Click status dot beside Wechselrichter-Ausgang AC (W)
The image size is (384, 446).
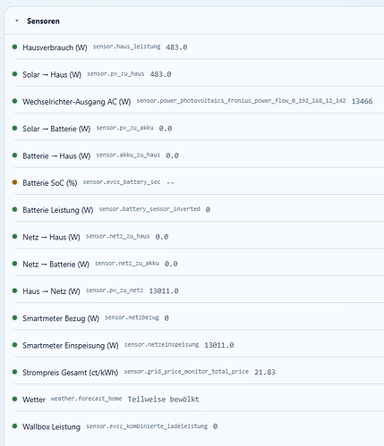14,101
